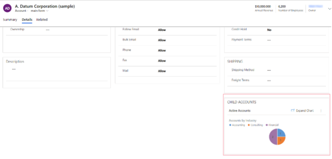This screenshot has height=159, width=332.
Task: Click the Follow Email Allow value
Action: [x=162, y=30]
